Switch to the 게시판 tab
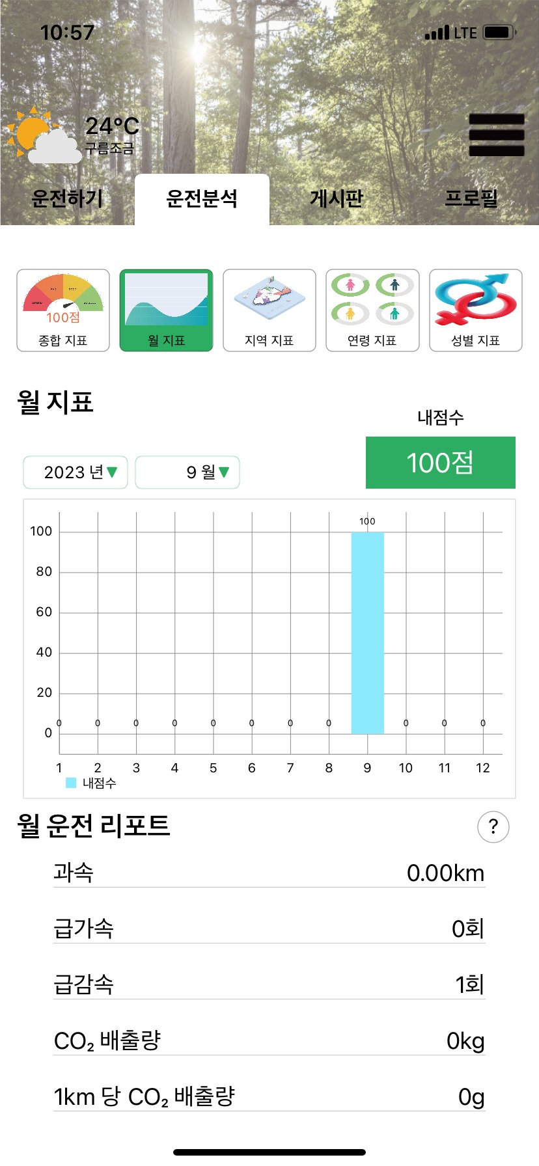 click(337, 198)
